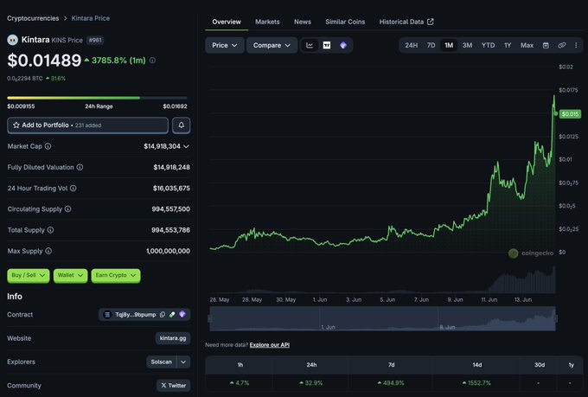Click the 24h Range progress bar
588x397 pixels.
coord(97,98)
